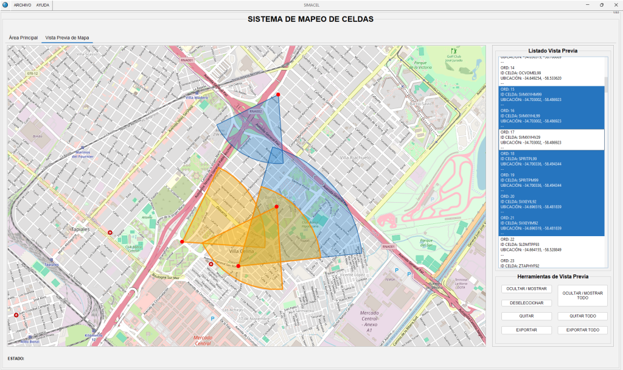Click the red hospital cross icon near Tapiales

[x=110, y=232]
